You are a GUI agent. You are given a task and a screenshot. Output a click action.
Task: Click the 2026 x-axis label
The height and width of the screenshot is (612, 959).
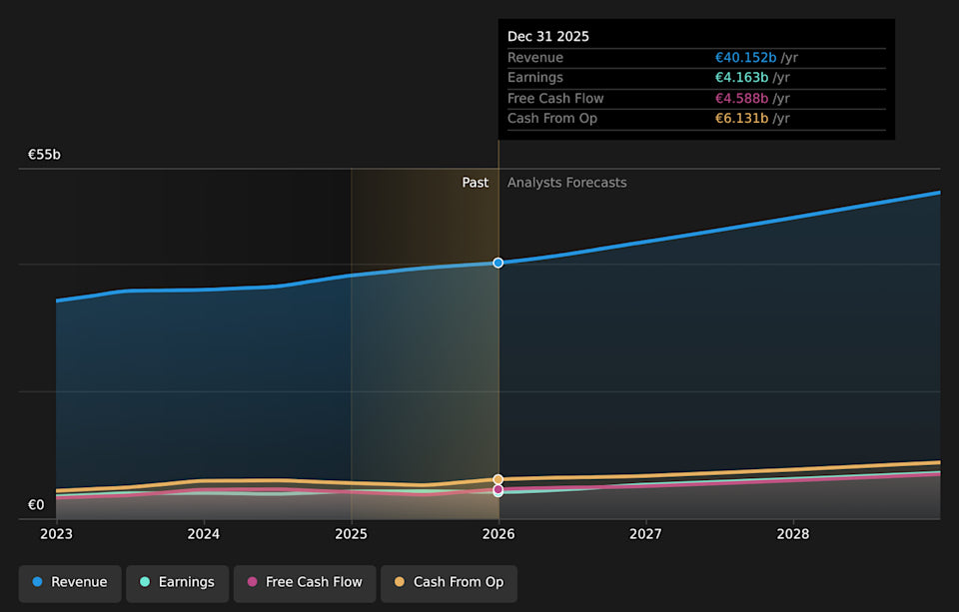(x=498, y=534)
